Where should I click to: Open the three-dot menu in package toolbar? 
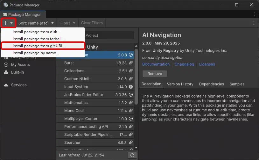[x=254, y=23]
